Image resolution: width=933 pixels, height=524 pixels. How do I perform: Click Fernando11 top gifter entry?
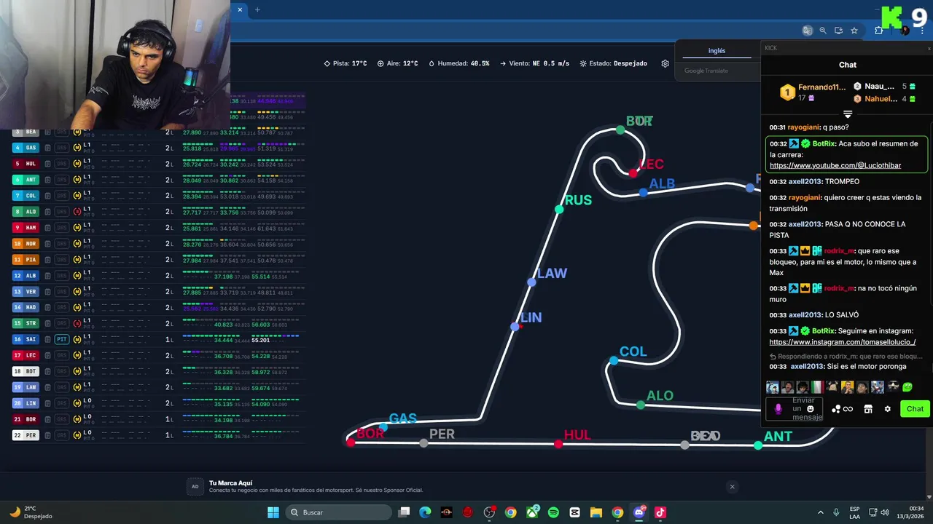pos(811,92)
